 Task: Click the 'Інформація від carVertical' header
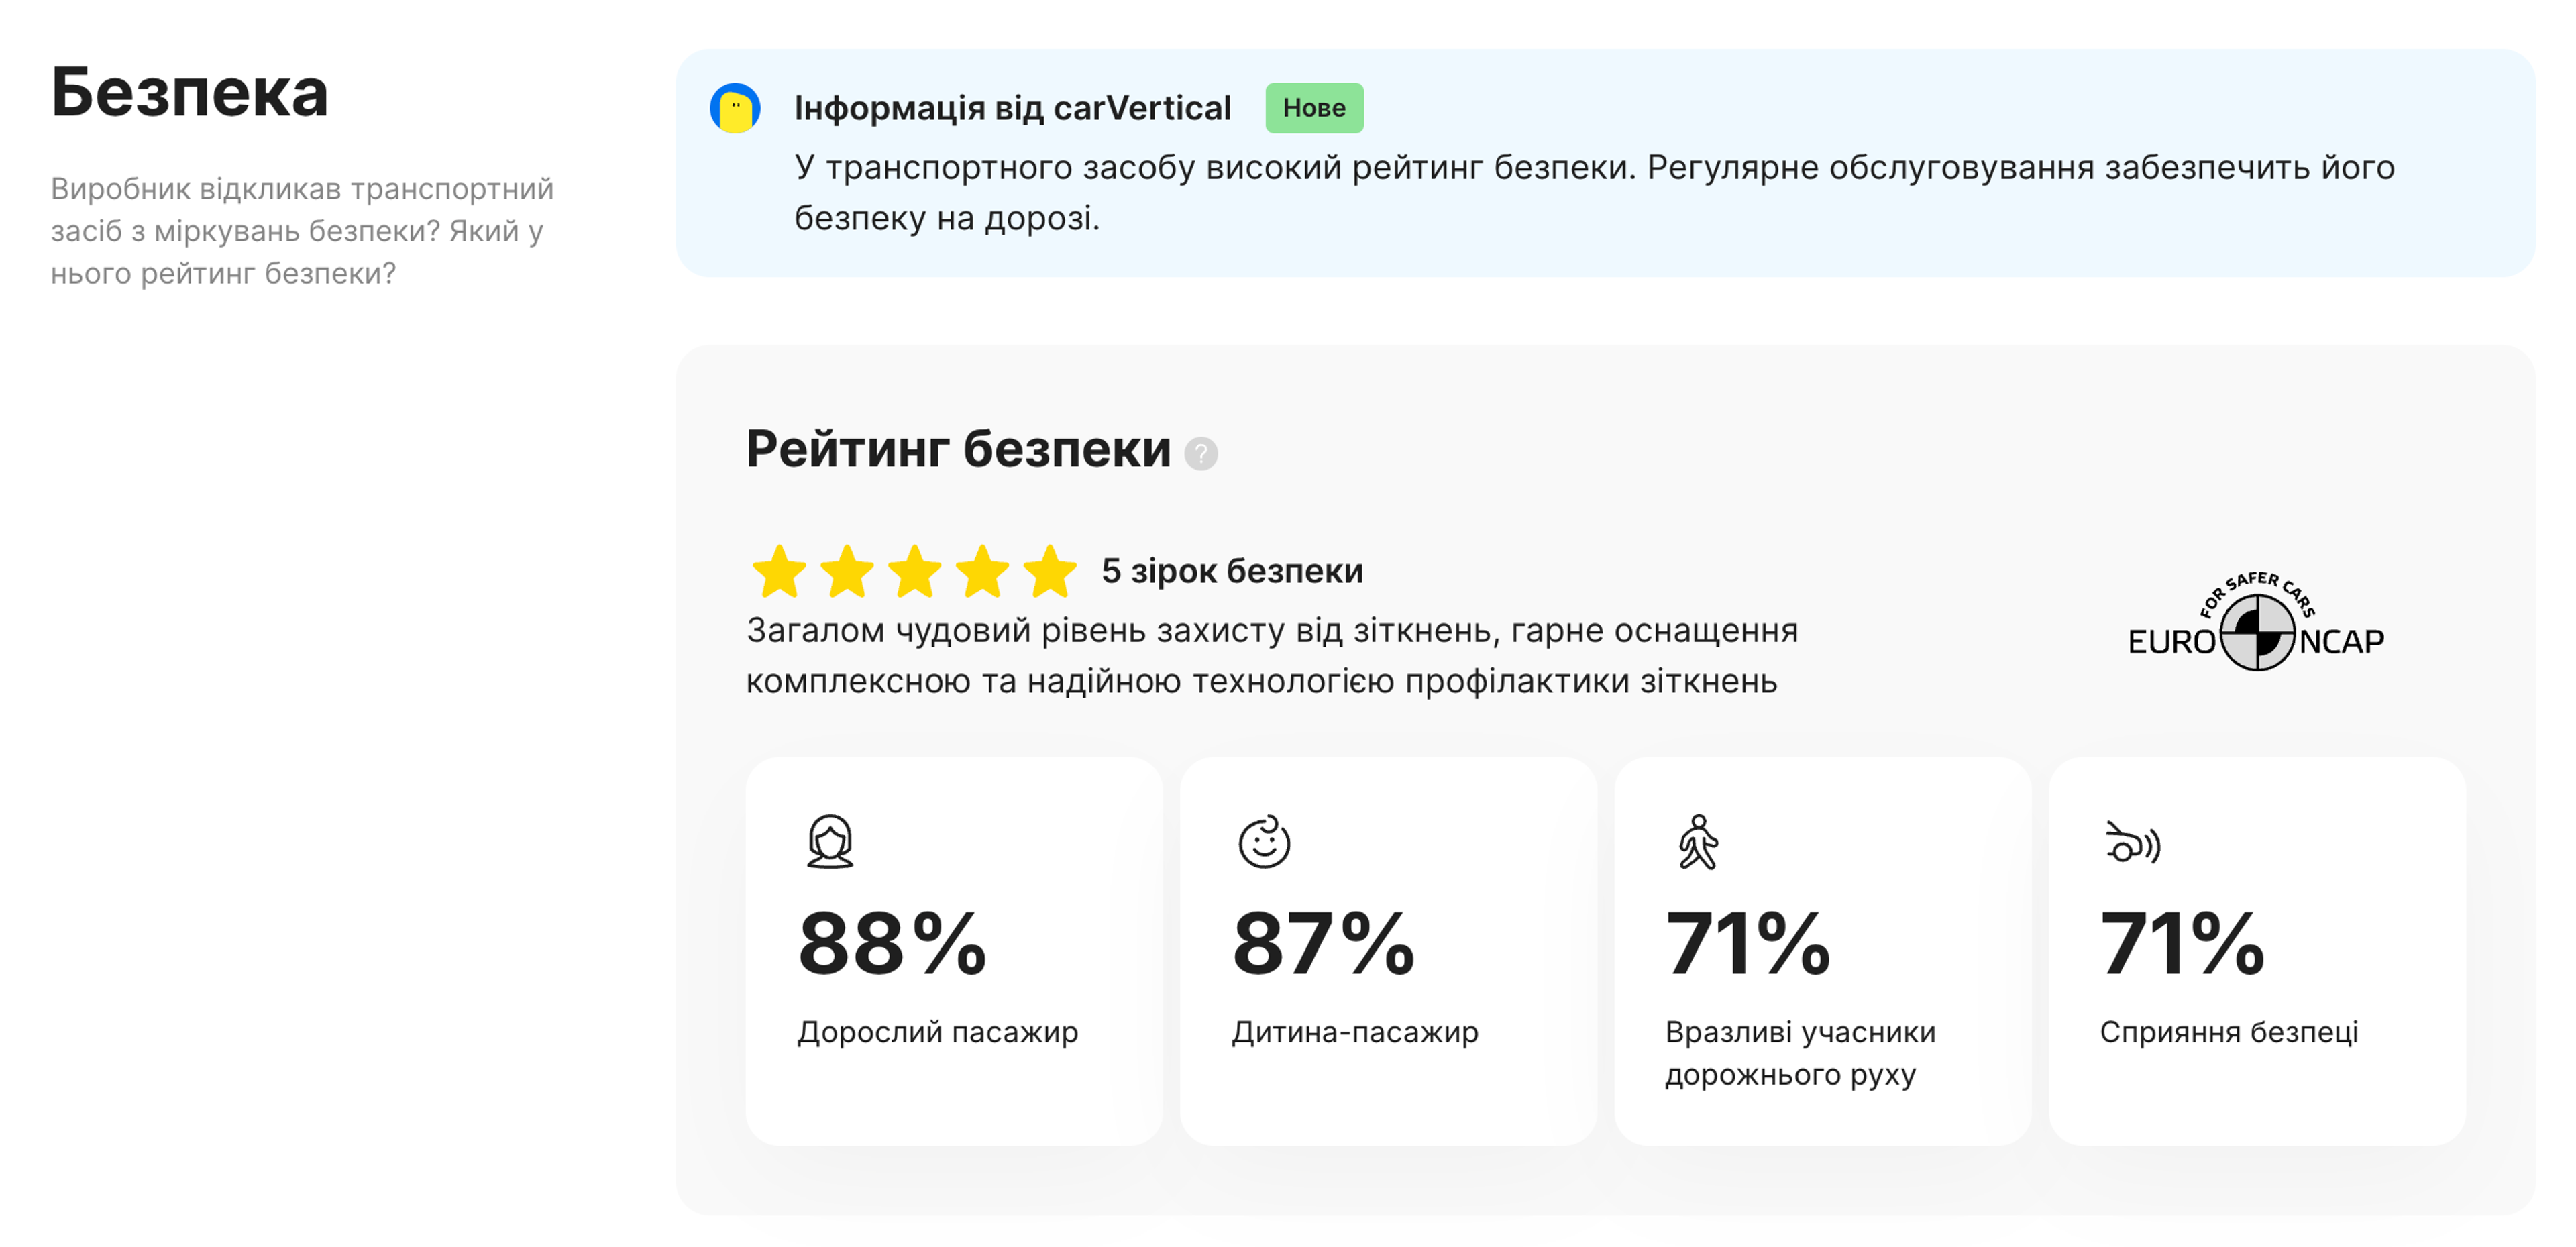click(1012, 107)
